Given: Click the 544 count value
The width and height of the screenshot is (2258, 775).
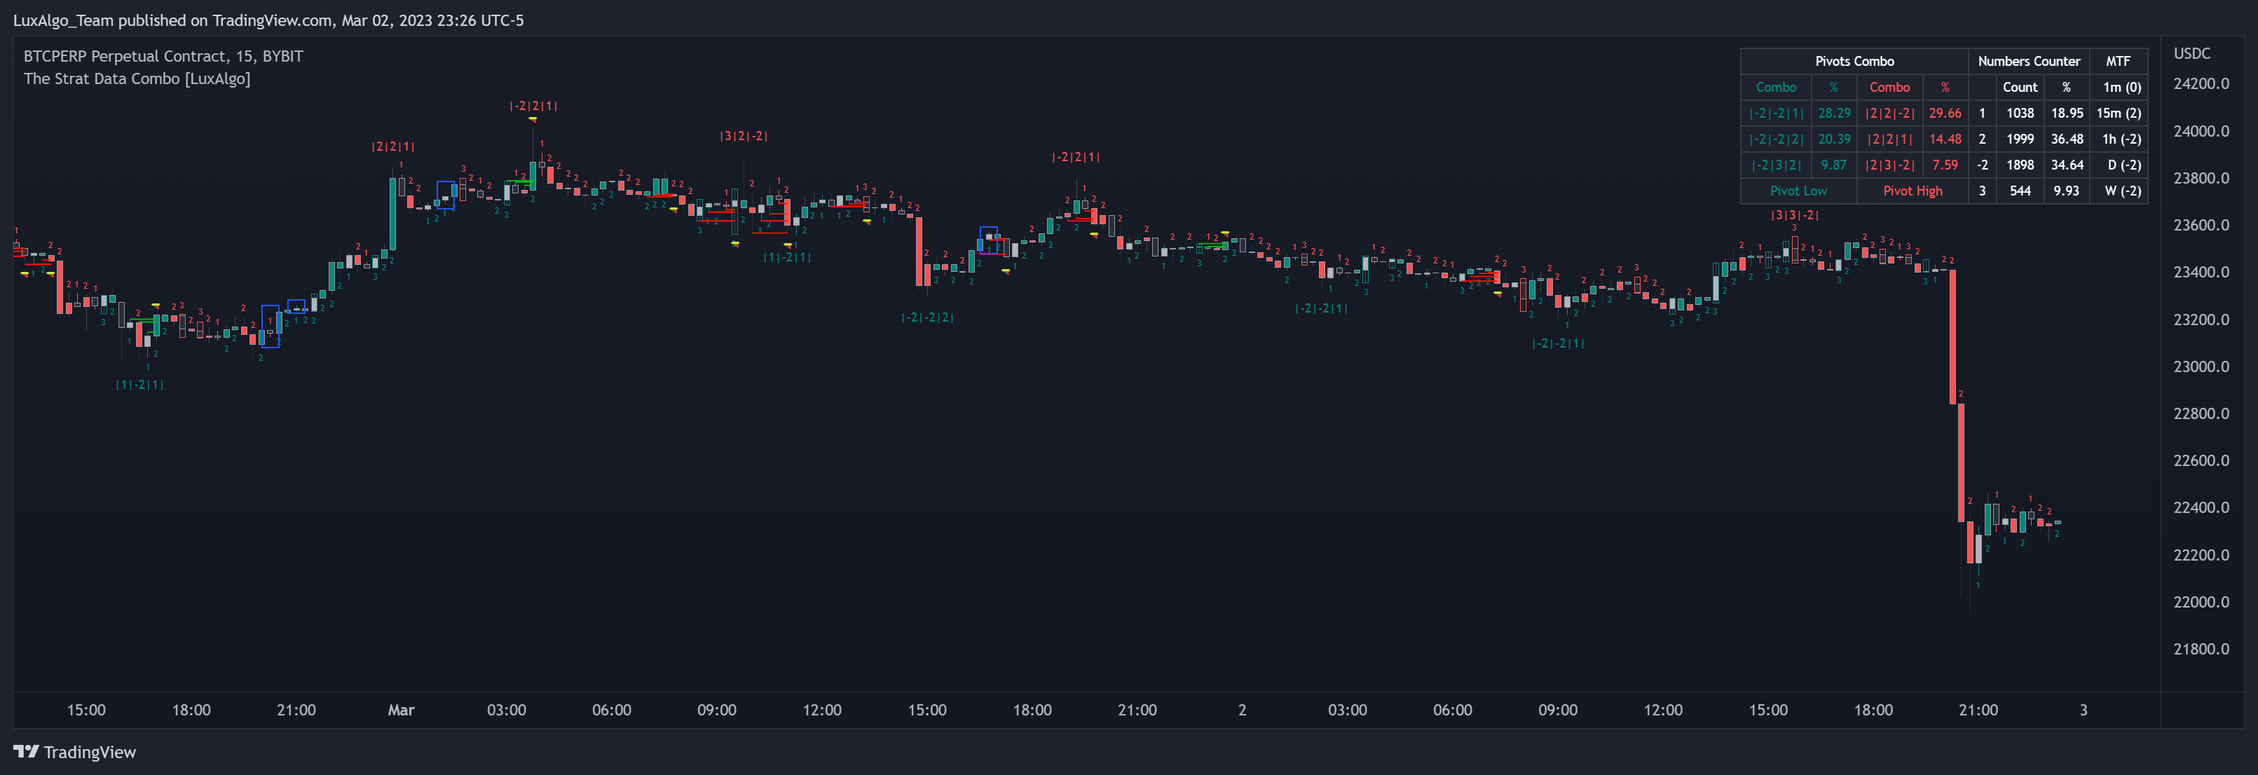Looking at the screenshot, I should pyautogui.click(x=2020, y=191).
